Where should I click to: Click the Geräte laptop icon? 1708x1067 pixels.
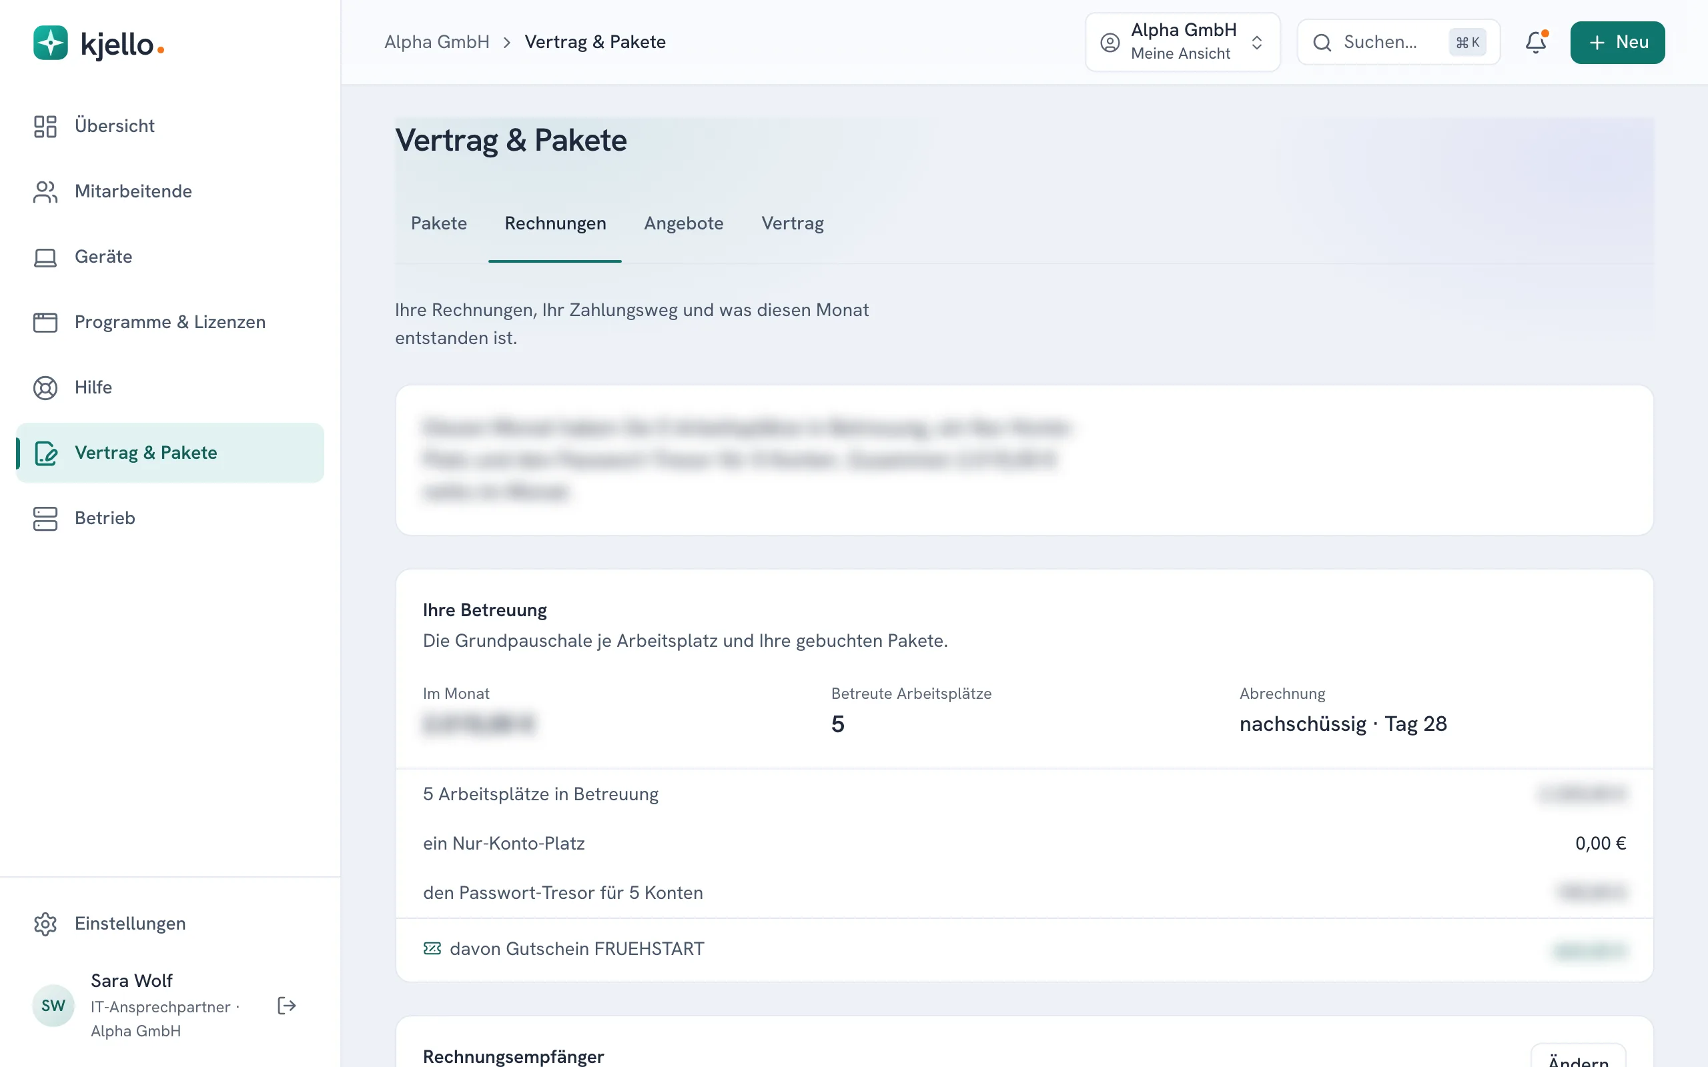click(45, 257)
